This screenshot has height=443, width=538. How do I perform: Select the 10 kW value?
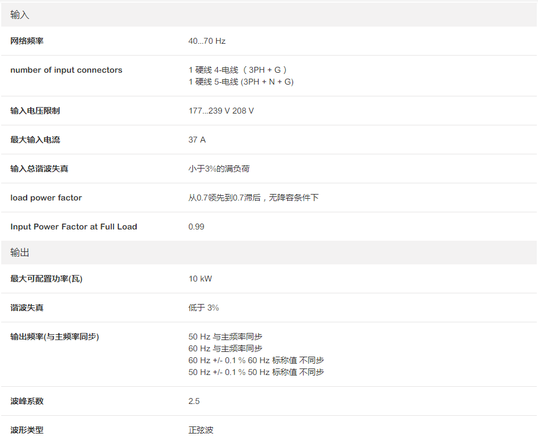pos(200,279)
